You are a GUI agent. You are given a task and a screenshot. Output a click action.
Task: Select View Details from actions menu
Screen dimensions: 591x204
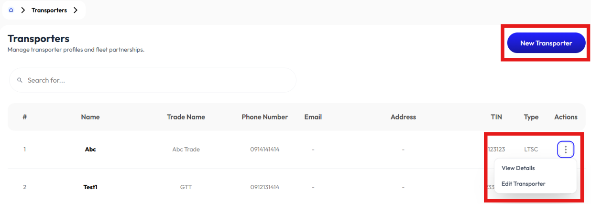tap(518, 168)
